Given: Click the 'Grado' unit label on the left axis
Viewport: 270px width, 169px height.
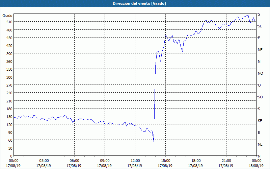Looking at the screenshot, I should [x=7, y=16].
